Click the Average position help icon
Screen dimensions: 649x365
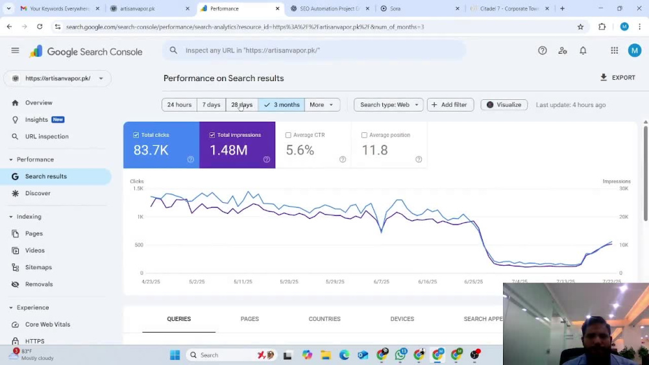tap(419, 159)
